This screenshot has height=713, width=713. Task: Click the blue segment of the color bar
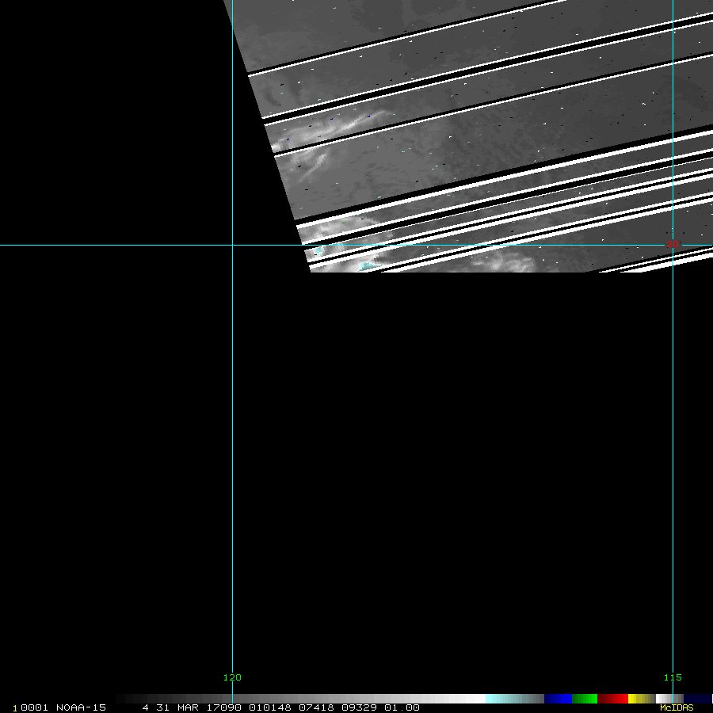point(558,699)
